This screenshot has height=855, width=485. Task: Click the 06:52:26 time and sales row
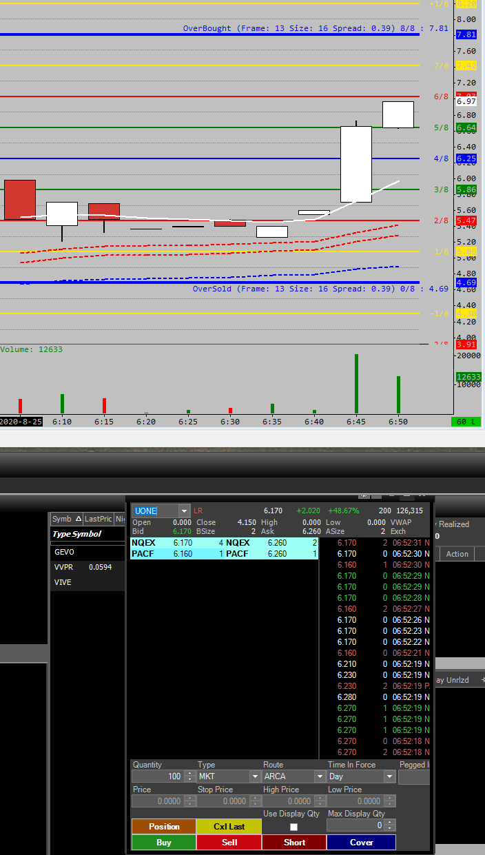click(377, 620)
